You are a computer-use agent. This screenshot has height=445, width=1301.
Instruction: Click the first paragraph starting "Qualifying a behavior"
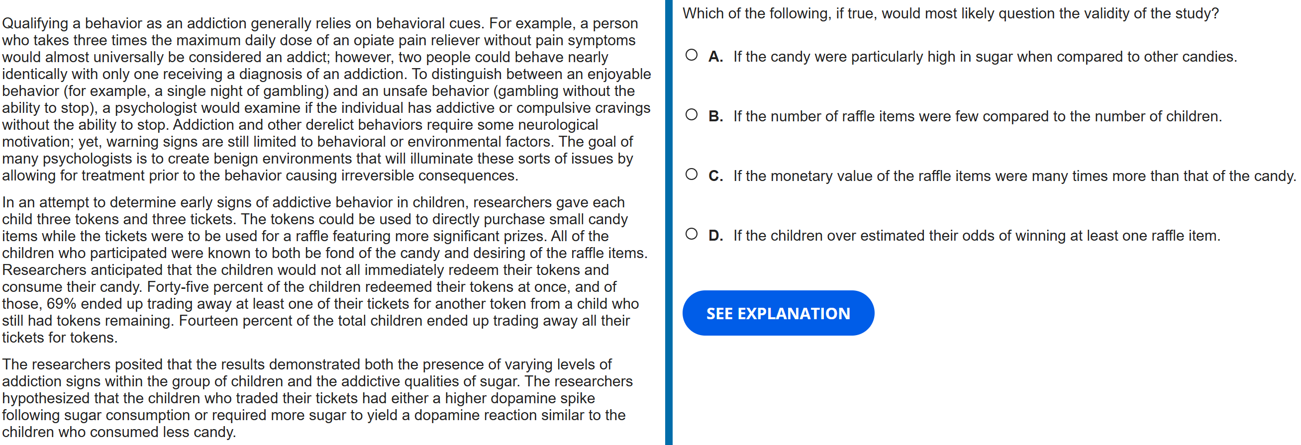tap(326, 99)
